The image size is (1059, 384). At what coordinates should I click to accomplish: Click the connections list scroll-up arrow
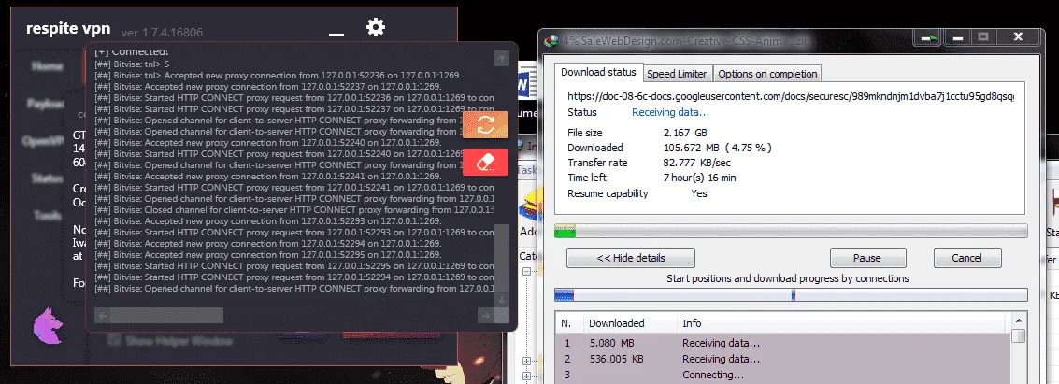[x=1019, y=320]
